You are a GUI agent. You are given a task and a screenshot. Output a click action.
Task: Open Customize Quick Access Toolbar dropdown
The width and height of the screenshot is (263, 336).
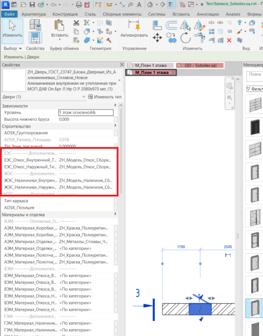[x=202, y=4]
